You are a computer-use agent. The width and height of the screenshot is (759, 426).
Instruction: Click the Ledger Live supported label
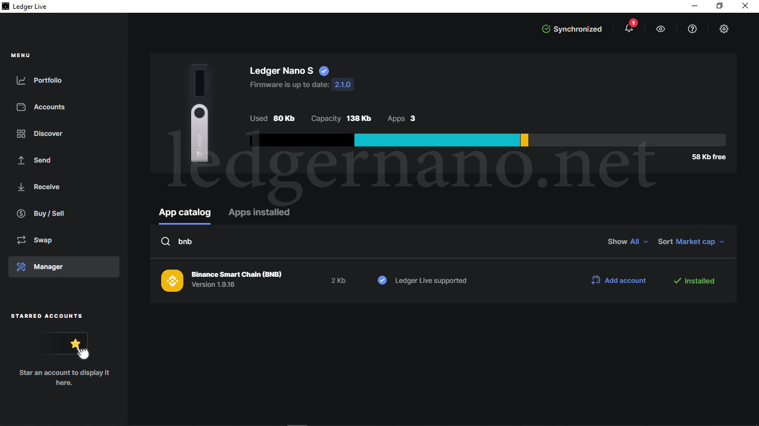coord(431,281)
